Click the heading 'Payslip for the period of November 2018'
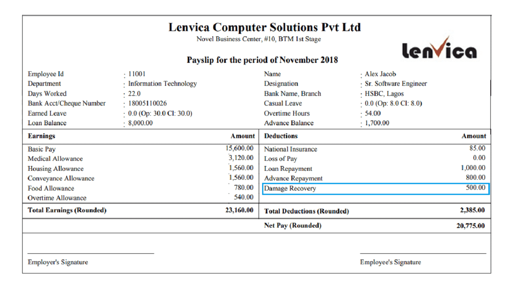517x290 pixels. (x=262, y=60)
